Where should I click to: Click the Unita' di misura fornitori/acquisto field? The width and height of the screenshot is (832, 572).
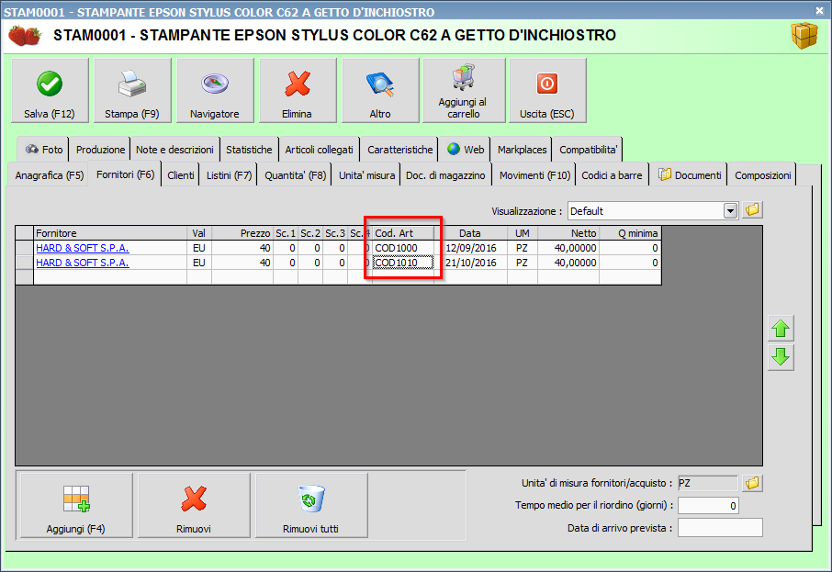[708, 483]
